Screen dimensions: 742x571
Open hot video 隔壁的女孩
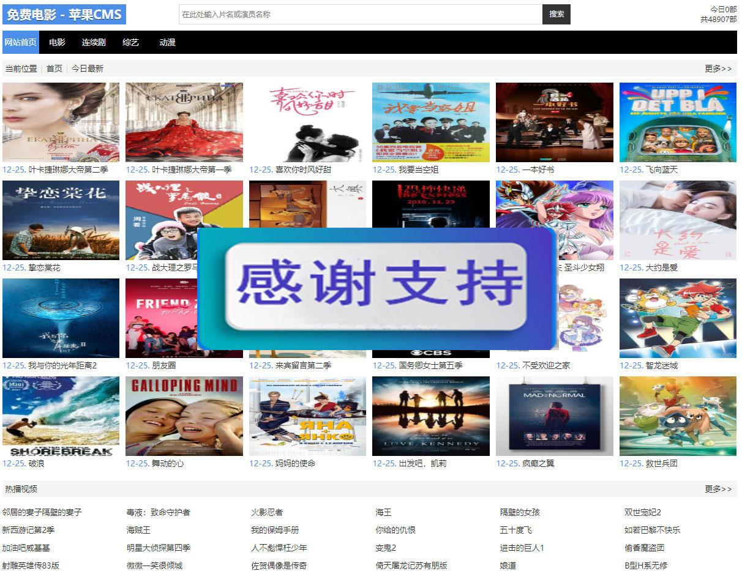pyautogui.click(x=520, y=512)
